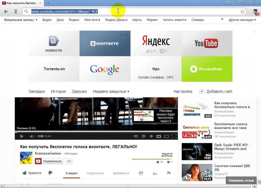Expand the Недавно закрытые dropdown
Screen dimensions: 261x188
(x=111, y=91)
